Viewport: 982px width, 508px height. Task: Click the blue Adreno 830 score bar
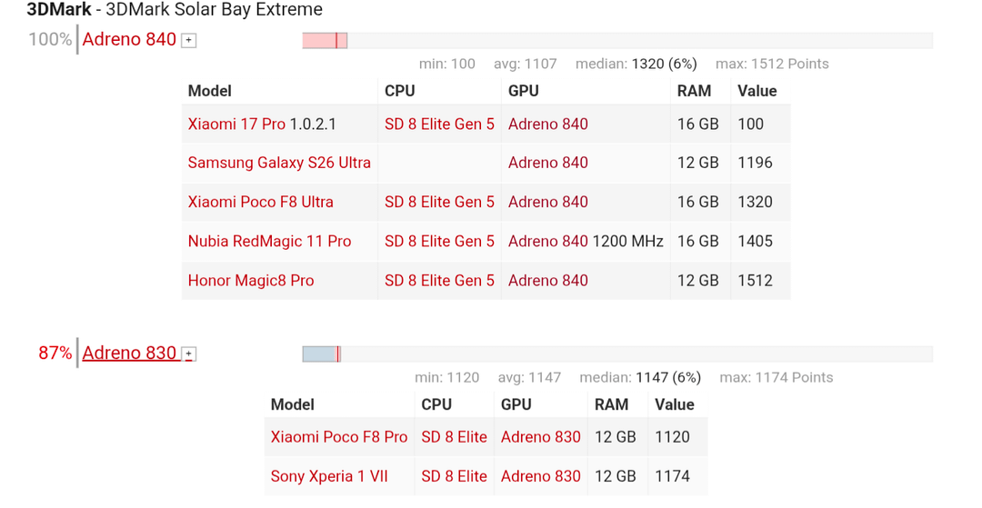click(321, 354)
